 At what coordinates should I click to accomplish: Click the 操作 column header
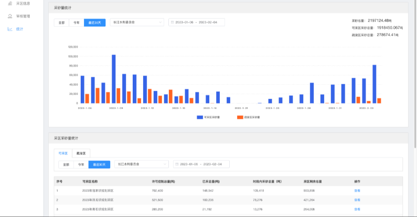click(x=357, y=181)
